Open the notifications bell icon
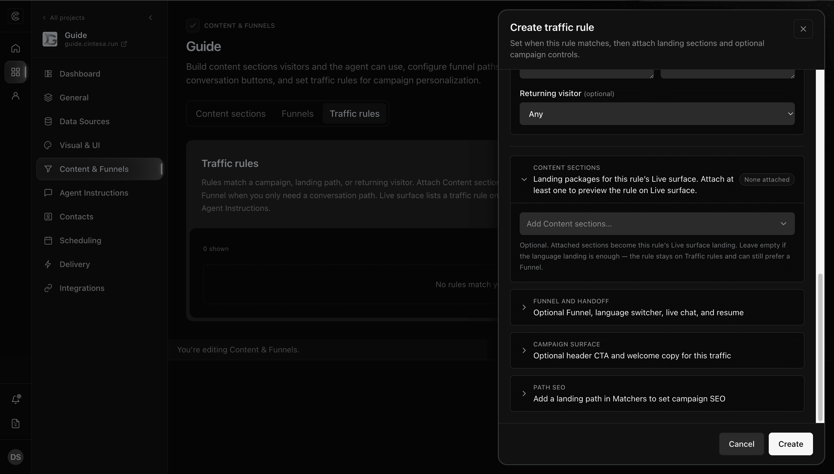The image size is (834, 474). tap(16, 399)
